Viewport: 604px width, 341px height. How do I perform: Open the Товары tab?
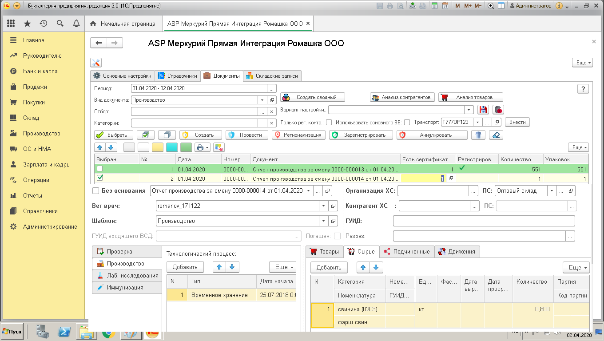(x=325, y=252)
